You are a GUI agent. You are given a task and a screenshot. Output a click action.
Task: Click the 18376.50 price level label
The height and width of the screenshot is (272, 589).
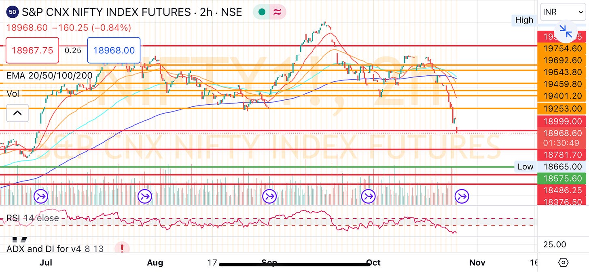(x=563, y=201)
